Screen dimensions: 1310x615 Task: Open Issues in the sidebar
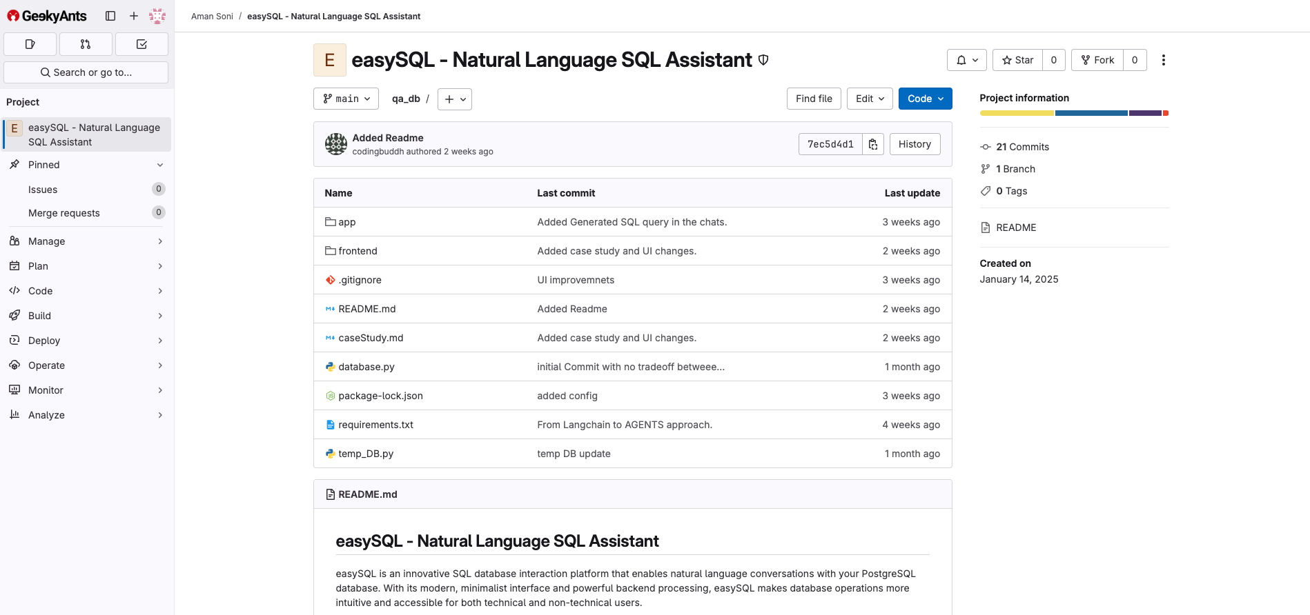point(87,190)
